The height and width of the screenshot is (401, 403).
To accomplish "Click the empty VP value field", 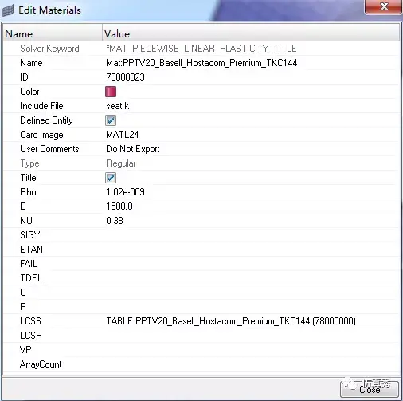I will tap(251, 350).
